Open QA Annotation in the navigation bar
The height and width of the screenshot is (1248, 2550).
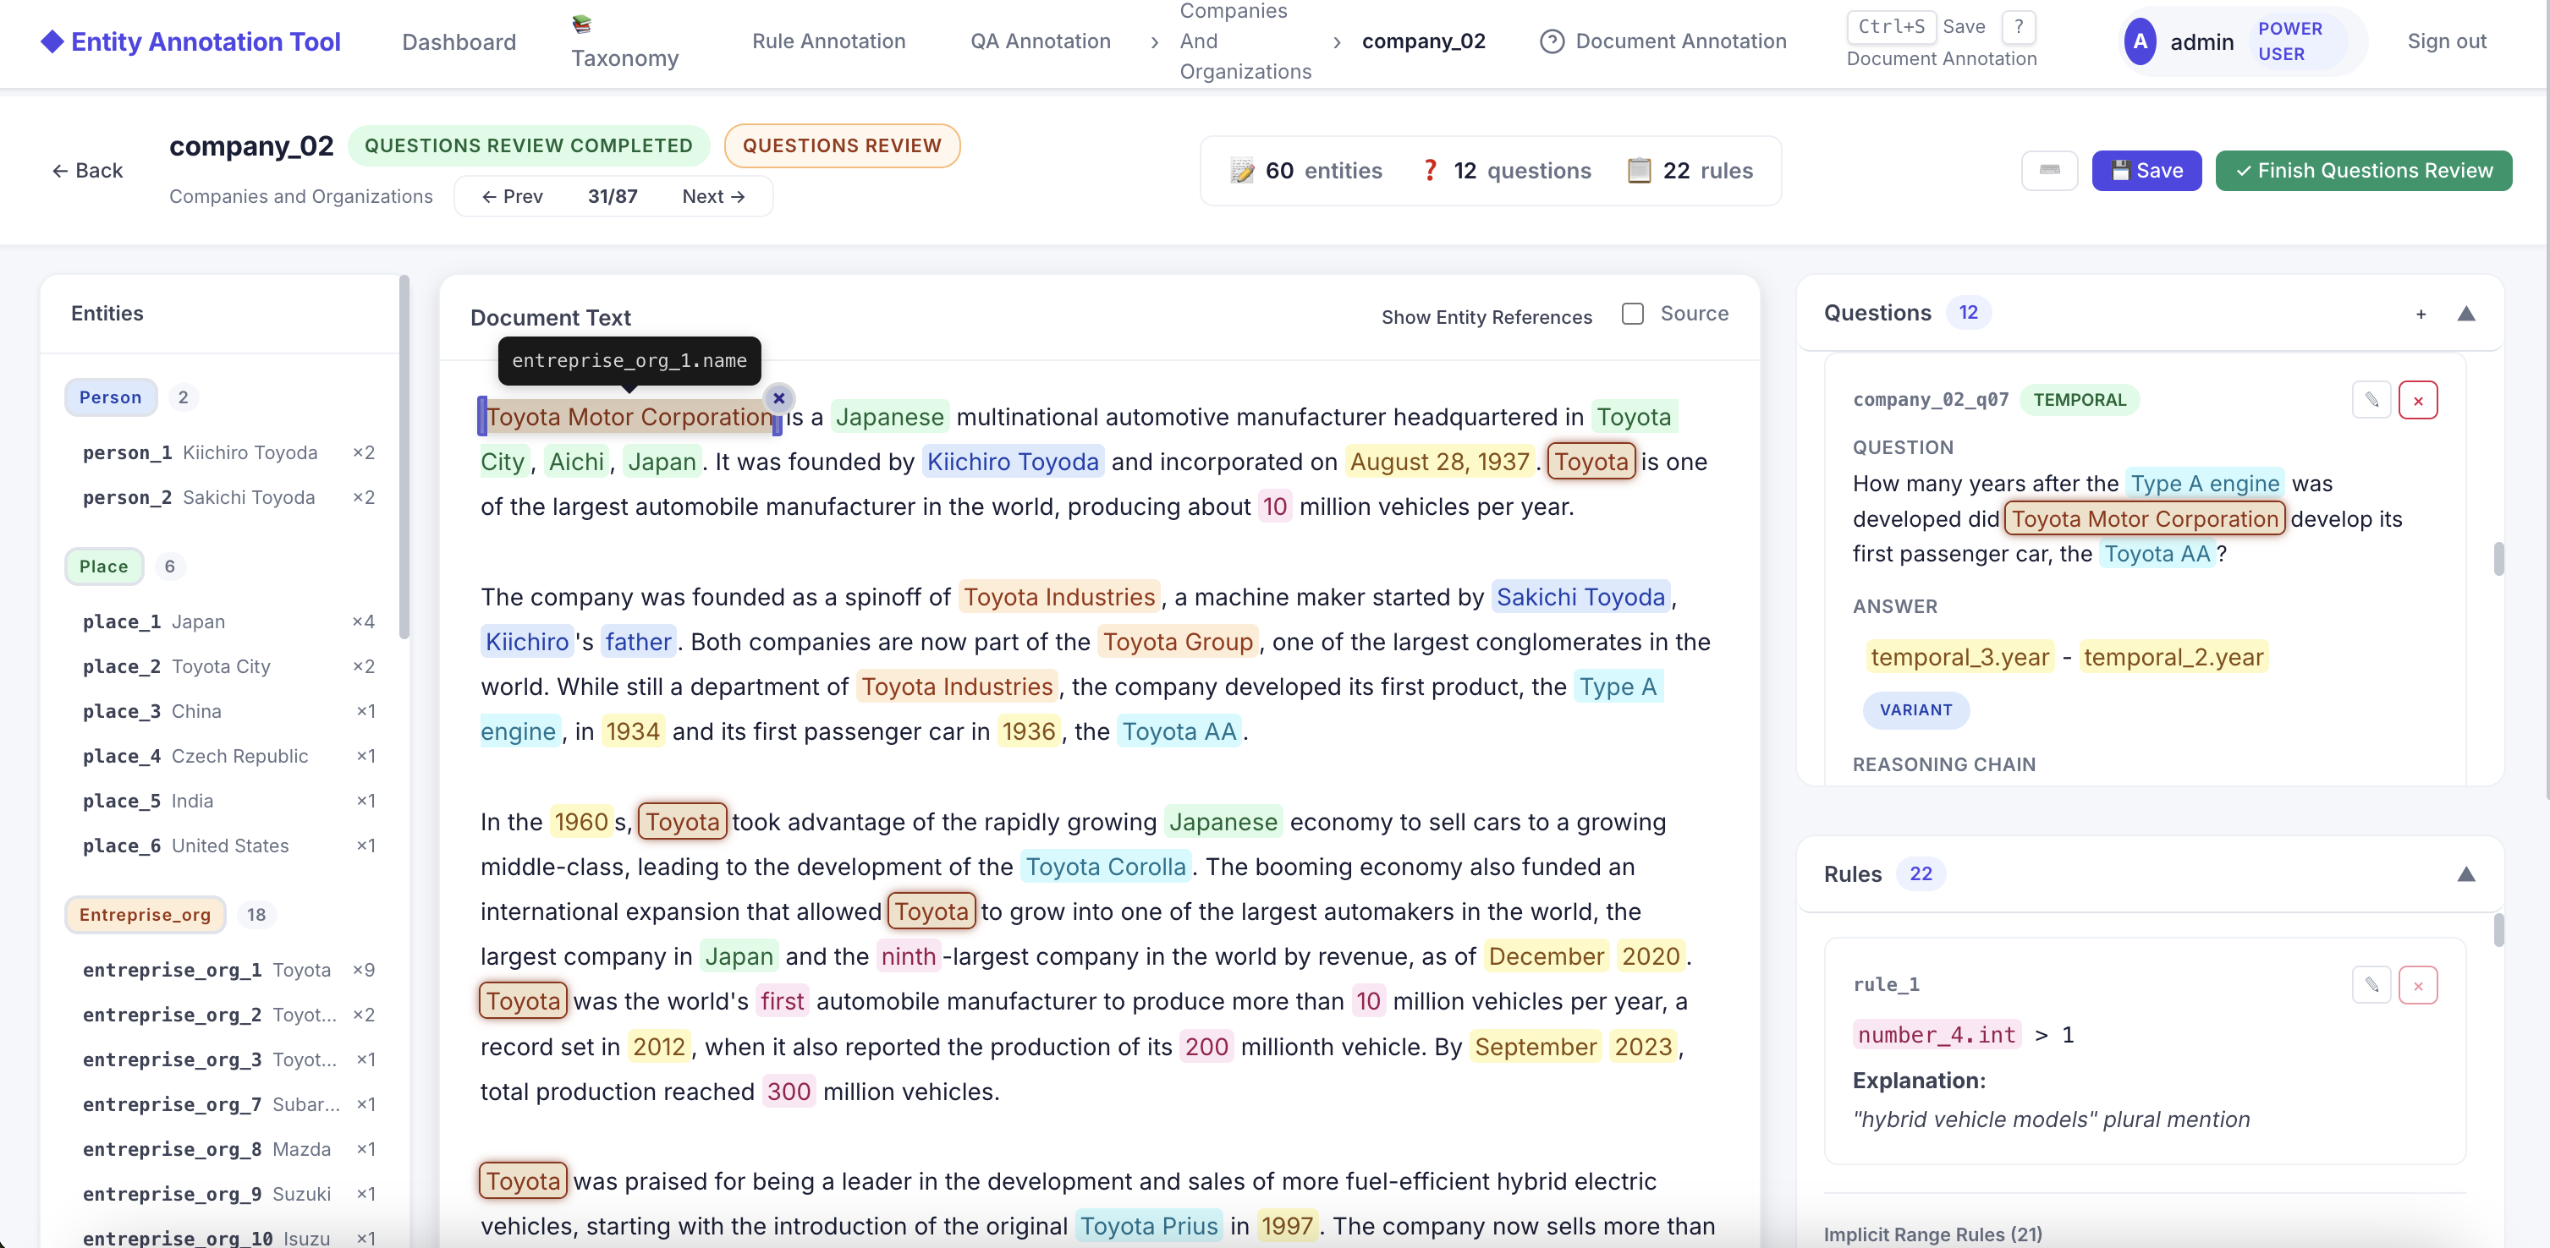1041,41
